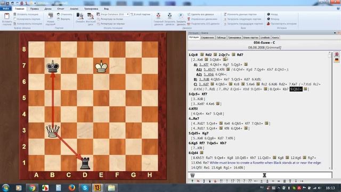Switch to the Правка ribbon tab
This screenshot has width=341, height=192.
pyautogui.click(x=34, y=9)
